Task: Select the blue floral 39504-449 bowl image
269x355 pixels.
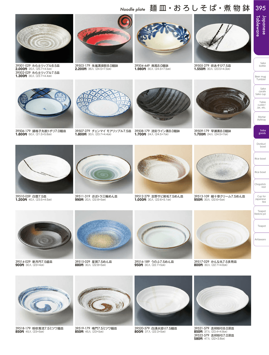Action: pyautogui.click(x=163, y=39)
